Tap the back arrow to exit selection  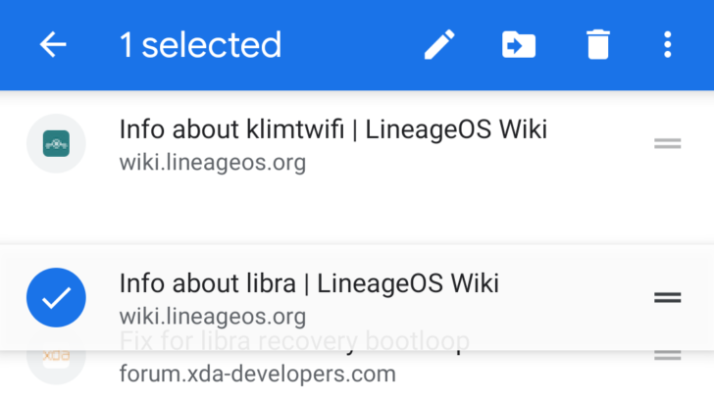pyautogui.click(x=53, y=45)
